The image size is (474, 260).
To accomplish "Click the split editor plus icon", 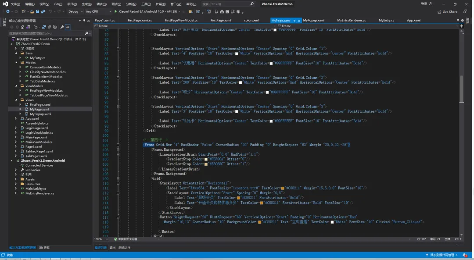I will click(x=461, y=26).
